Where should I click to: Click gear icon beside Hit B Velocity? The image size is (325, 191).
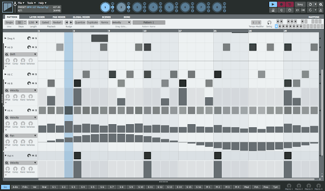pyautogui.click(x=7, y=90)
